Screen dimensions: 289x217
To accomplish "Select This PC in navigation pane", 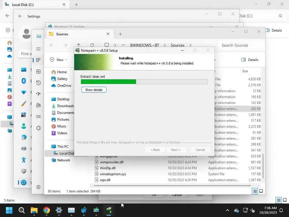I will (x=60, y=147).
